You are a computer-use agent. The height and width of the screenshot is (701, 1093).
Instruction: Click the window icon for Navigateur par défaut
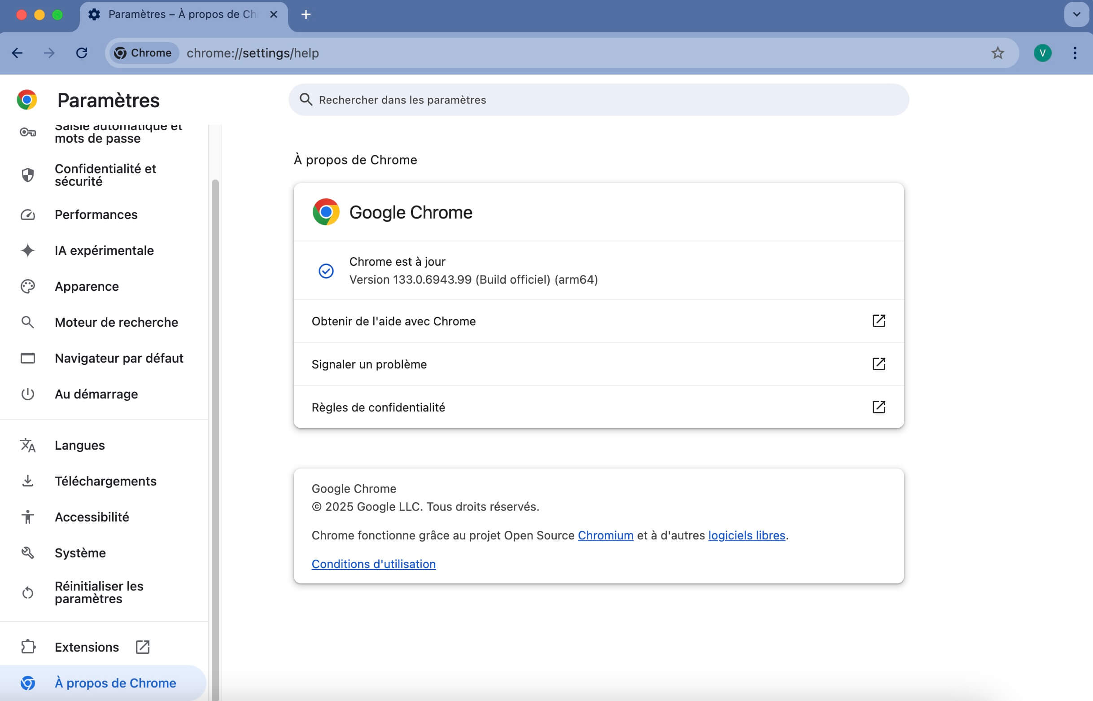(28, 358)
